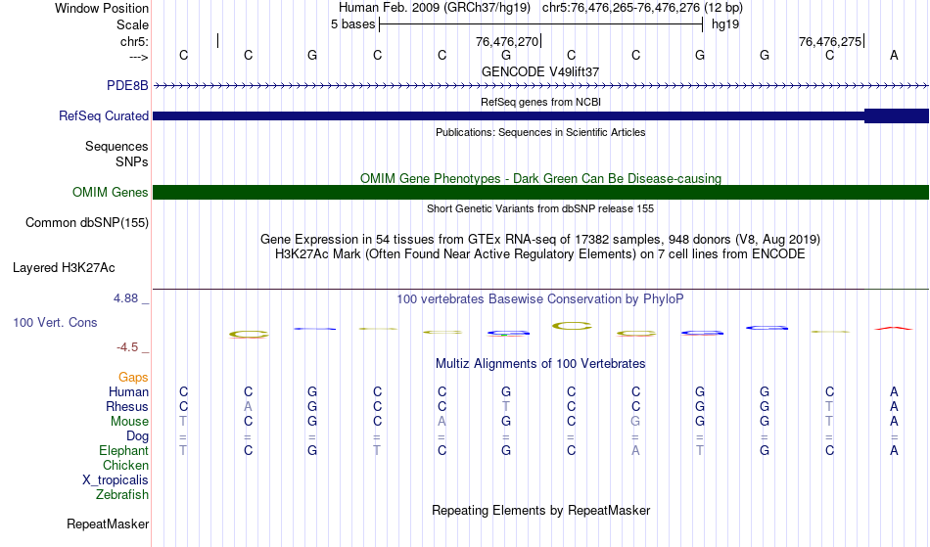Click the 76,476,275 ruler position
This screenshot has width=930, height=547.
tap(830, 41)
